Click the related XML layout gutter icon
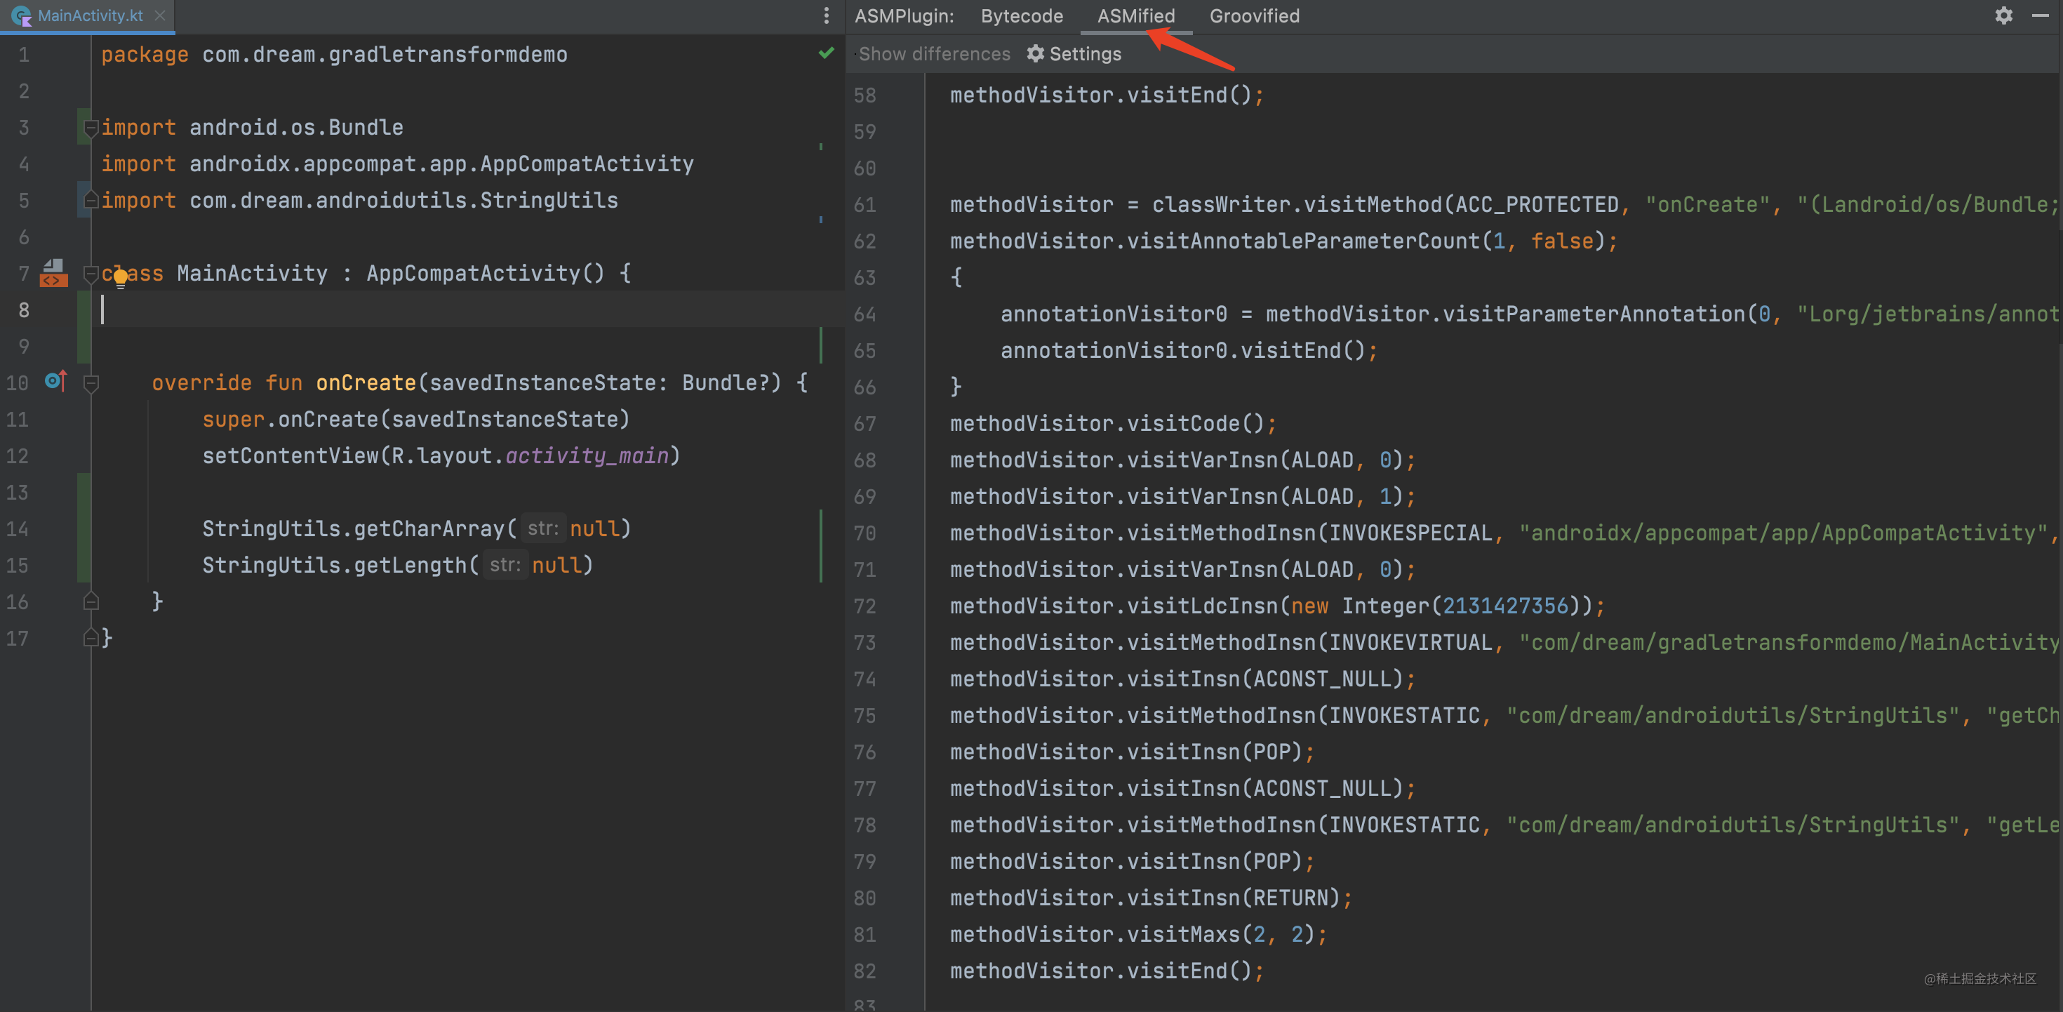This screenshot has width=2063, height=1012. [53, 273]
